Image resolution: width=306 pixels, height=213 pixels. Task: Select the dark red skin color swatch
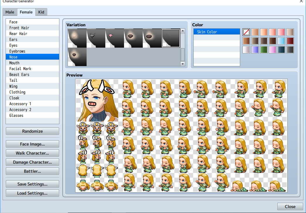click(x=290, y=41)
